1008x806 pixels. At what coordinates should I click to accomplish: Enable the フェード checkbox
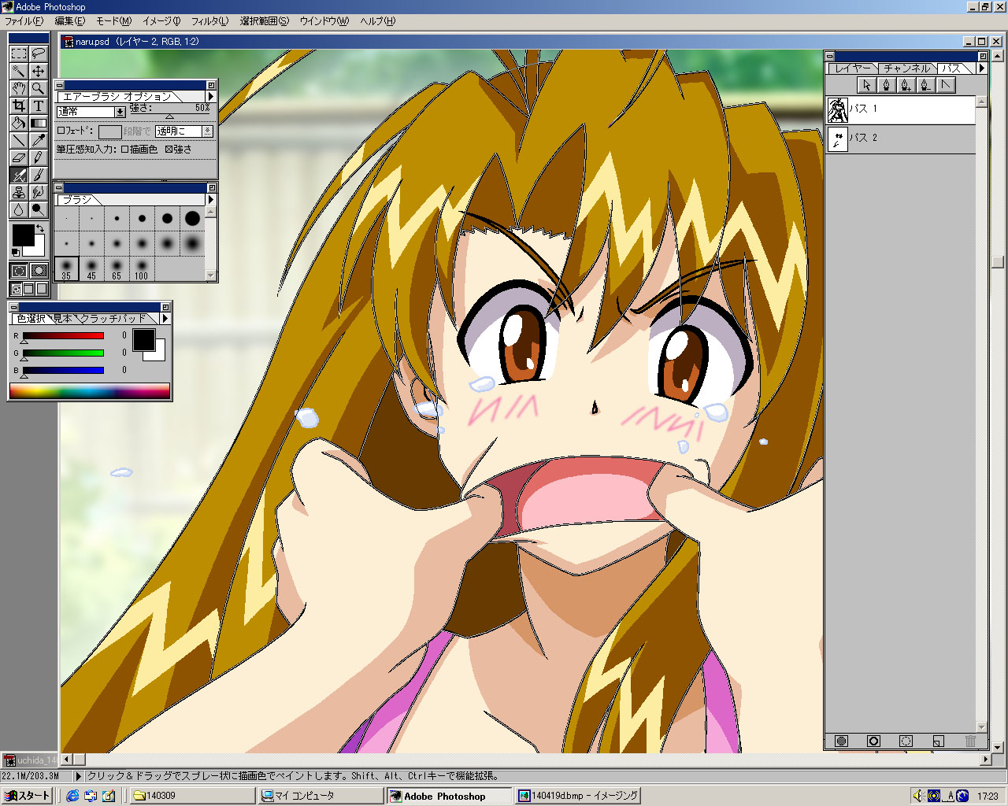click(61, 131)
